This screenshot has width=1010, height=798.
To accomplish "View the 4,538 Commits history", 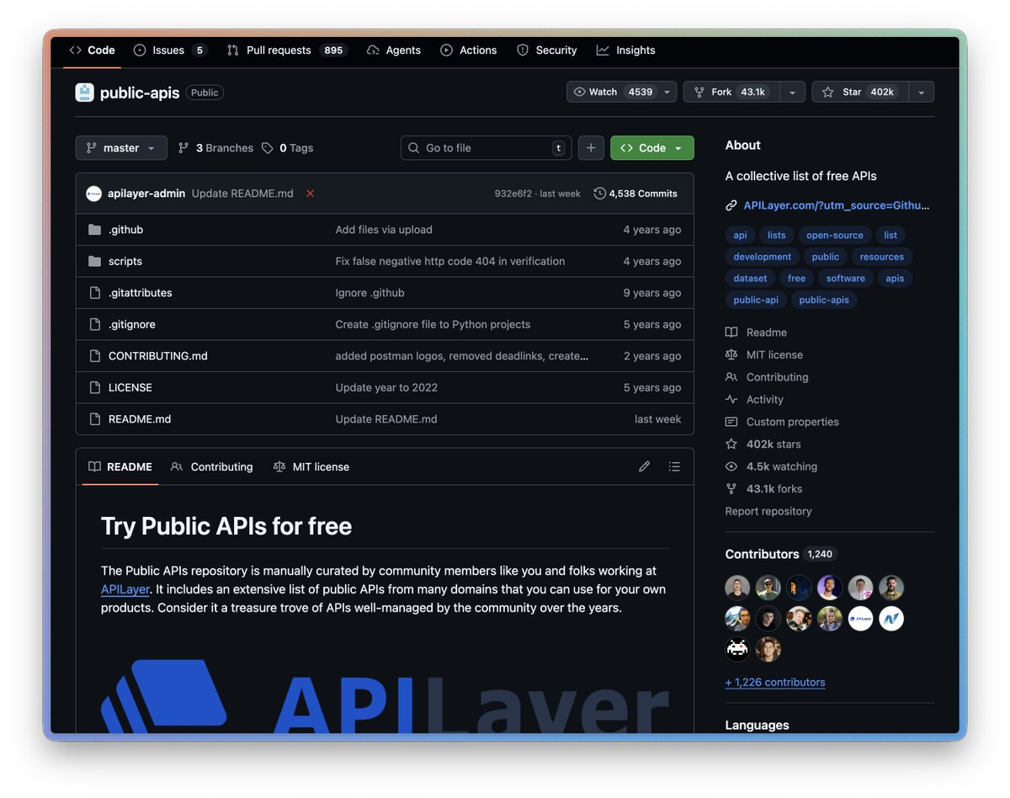I will (635, 194).
